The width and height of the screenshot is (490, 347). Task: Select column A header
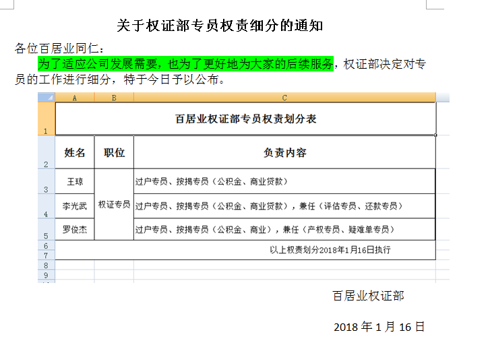(x=74, y=98)
